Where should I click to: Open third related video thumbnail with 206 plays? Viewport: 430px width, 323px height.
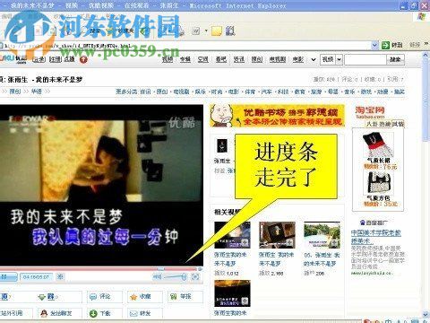[322, 235]
